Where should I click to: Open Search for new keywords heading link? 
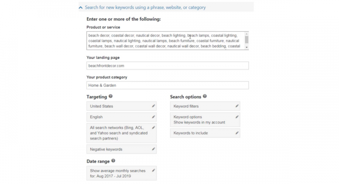click(x=145, y=7)
